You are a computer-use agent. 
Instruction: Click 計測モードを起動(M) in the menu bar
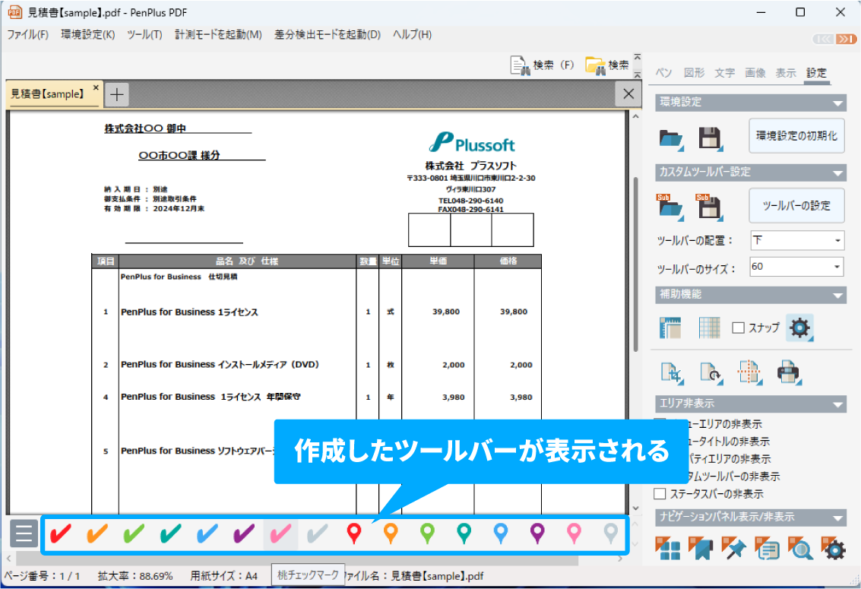coord(218,35)
